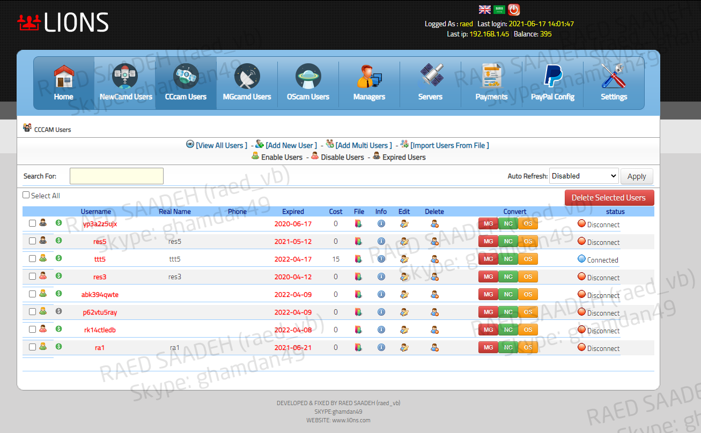Open the NewCamd Users section

click(126, 83)
